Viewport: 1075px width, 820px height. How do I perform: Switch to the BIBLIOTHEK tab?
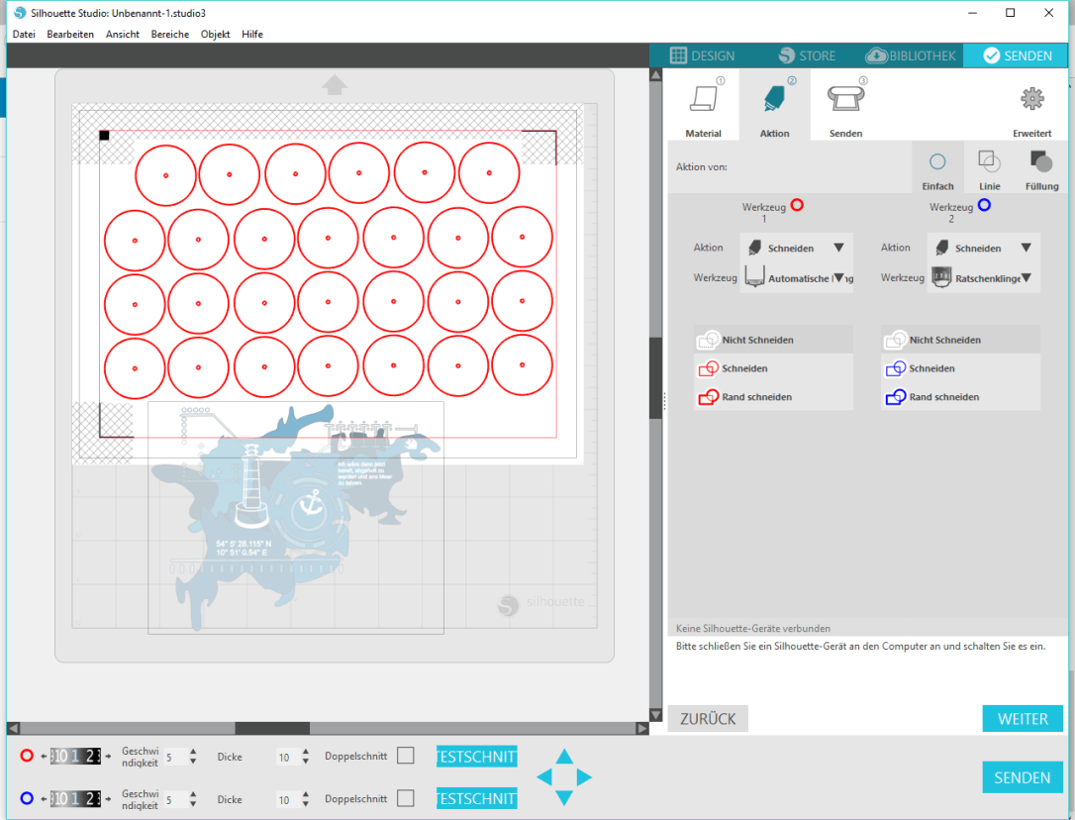click(911, 55)
